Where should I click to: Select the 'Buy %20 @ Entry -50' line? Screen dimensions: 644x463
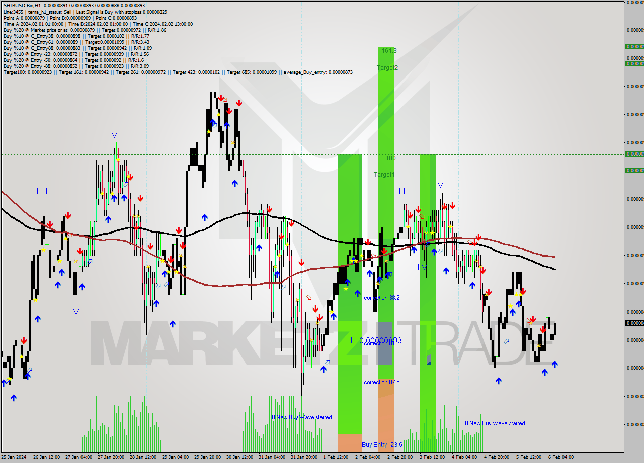[73, 60]
